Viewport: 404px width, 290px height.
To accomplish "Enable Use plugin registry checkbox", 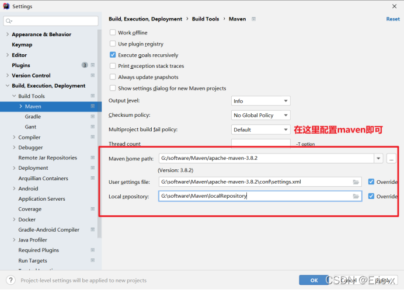I will [x=113, y=44].
